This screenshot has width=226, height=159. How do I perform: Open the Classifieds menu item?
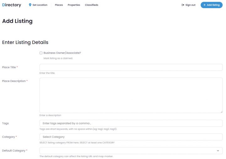tap(91, 5)
